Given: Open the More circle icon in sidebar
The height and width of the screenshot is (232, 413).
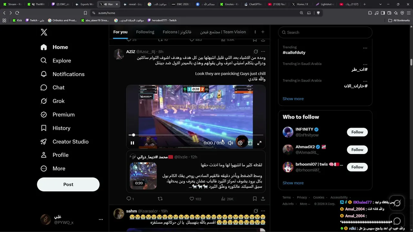Looking at the screenshot, I should click(x=44, y=169).
